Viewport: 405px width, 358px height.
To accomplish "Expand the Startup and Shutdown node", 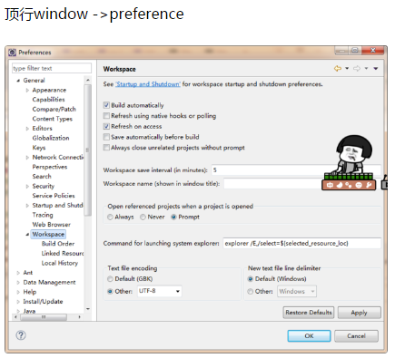I will [27, 206].
